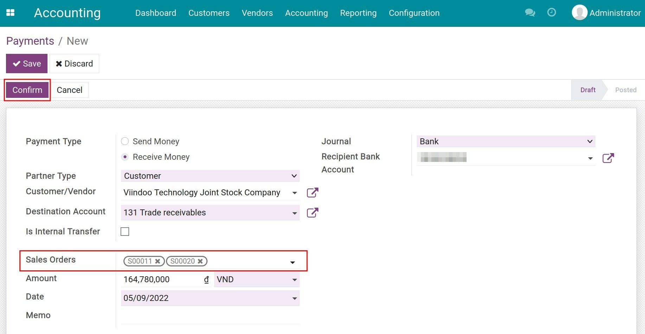The height and width of the screenshot is (334, 645).
Task: Open the VND currency dropdown
Action: coord(257,279)
